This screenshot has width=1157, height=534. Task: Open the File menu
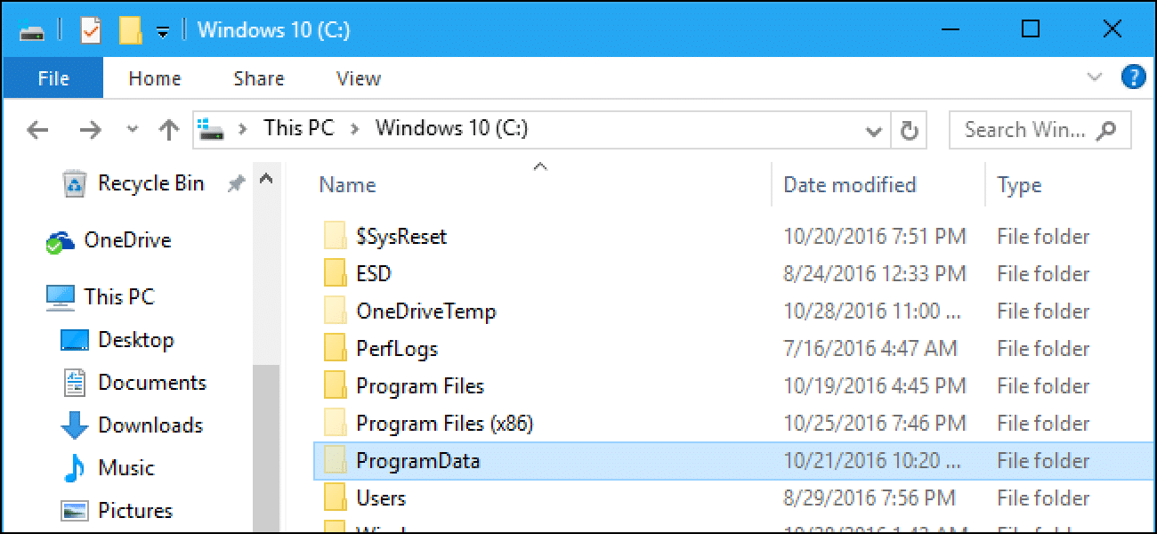coord(53,77)
